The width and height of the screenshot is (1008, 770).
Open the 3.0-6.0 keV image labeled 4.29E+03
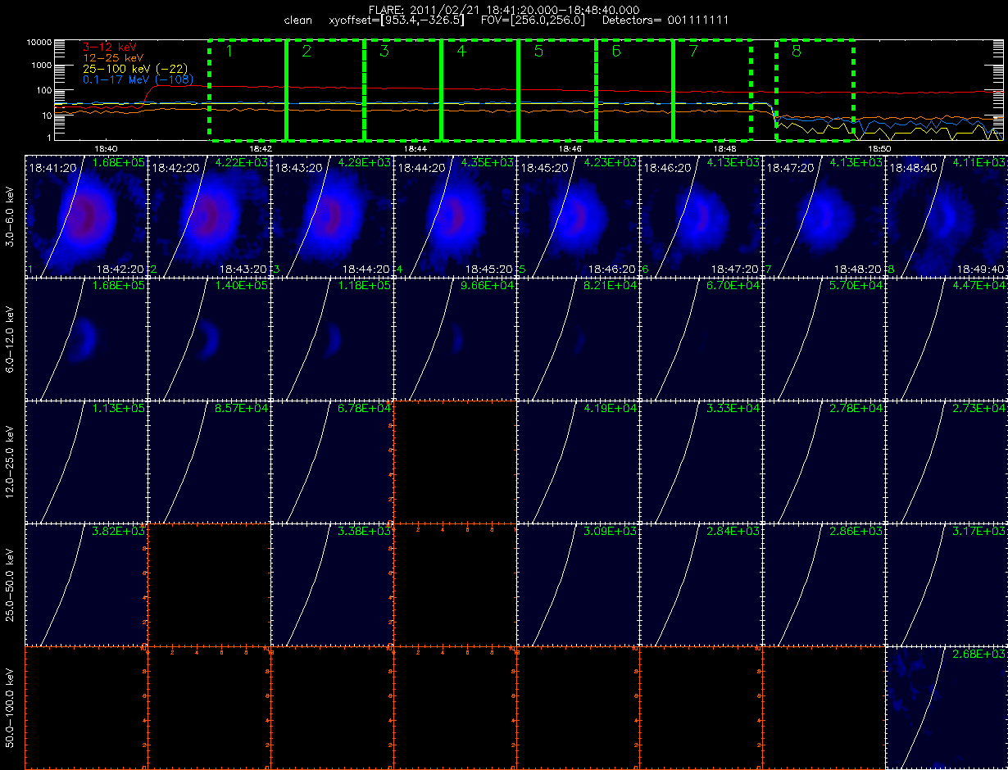coord(332,215)
